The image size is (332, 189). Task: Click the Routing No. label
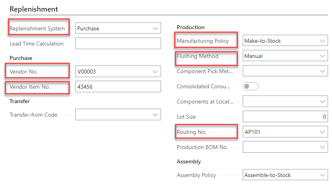pos(192,132)
